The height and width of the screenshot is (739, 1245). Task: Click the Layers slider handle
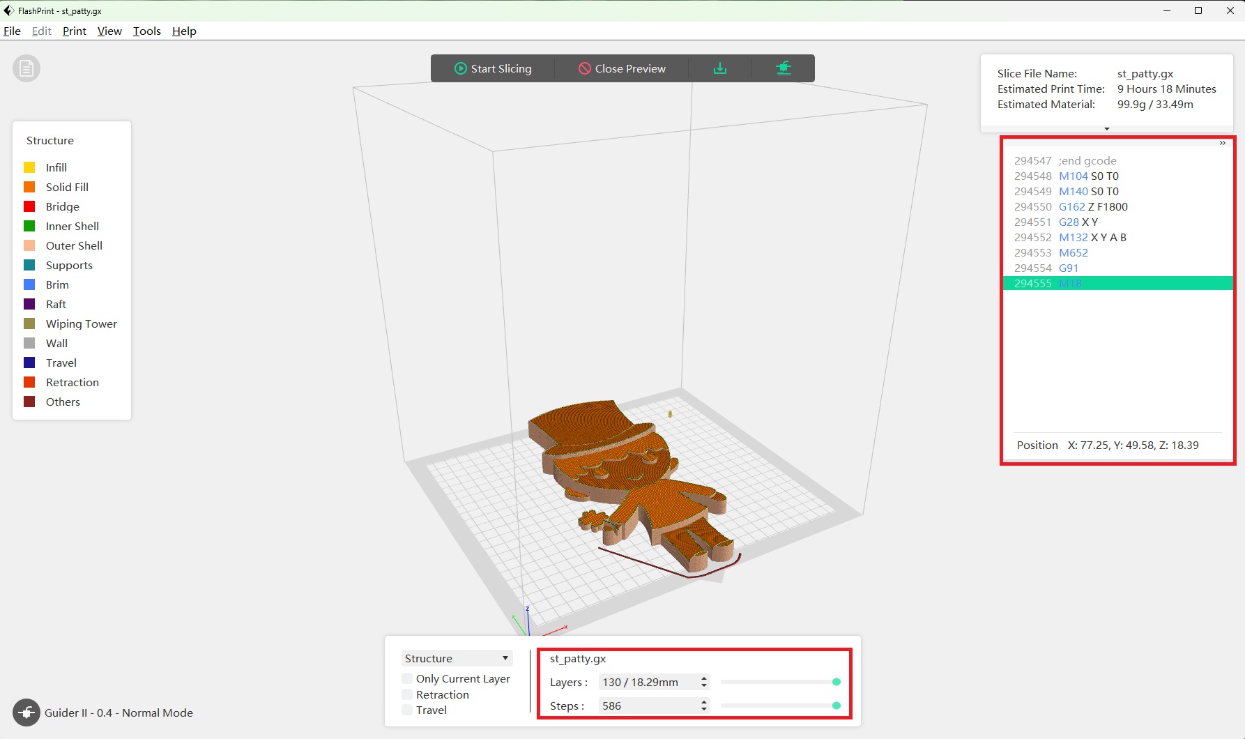point(837,682)
